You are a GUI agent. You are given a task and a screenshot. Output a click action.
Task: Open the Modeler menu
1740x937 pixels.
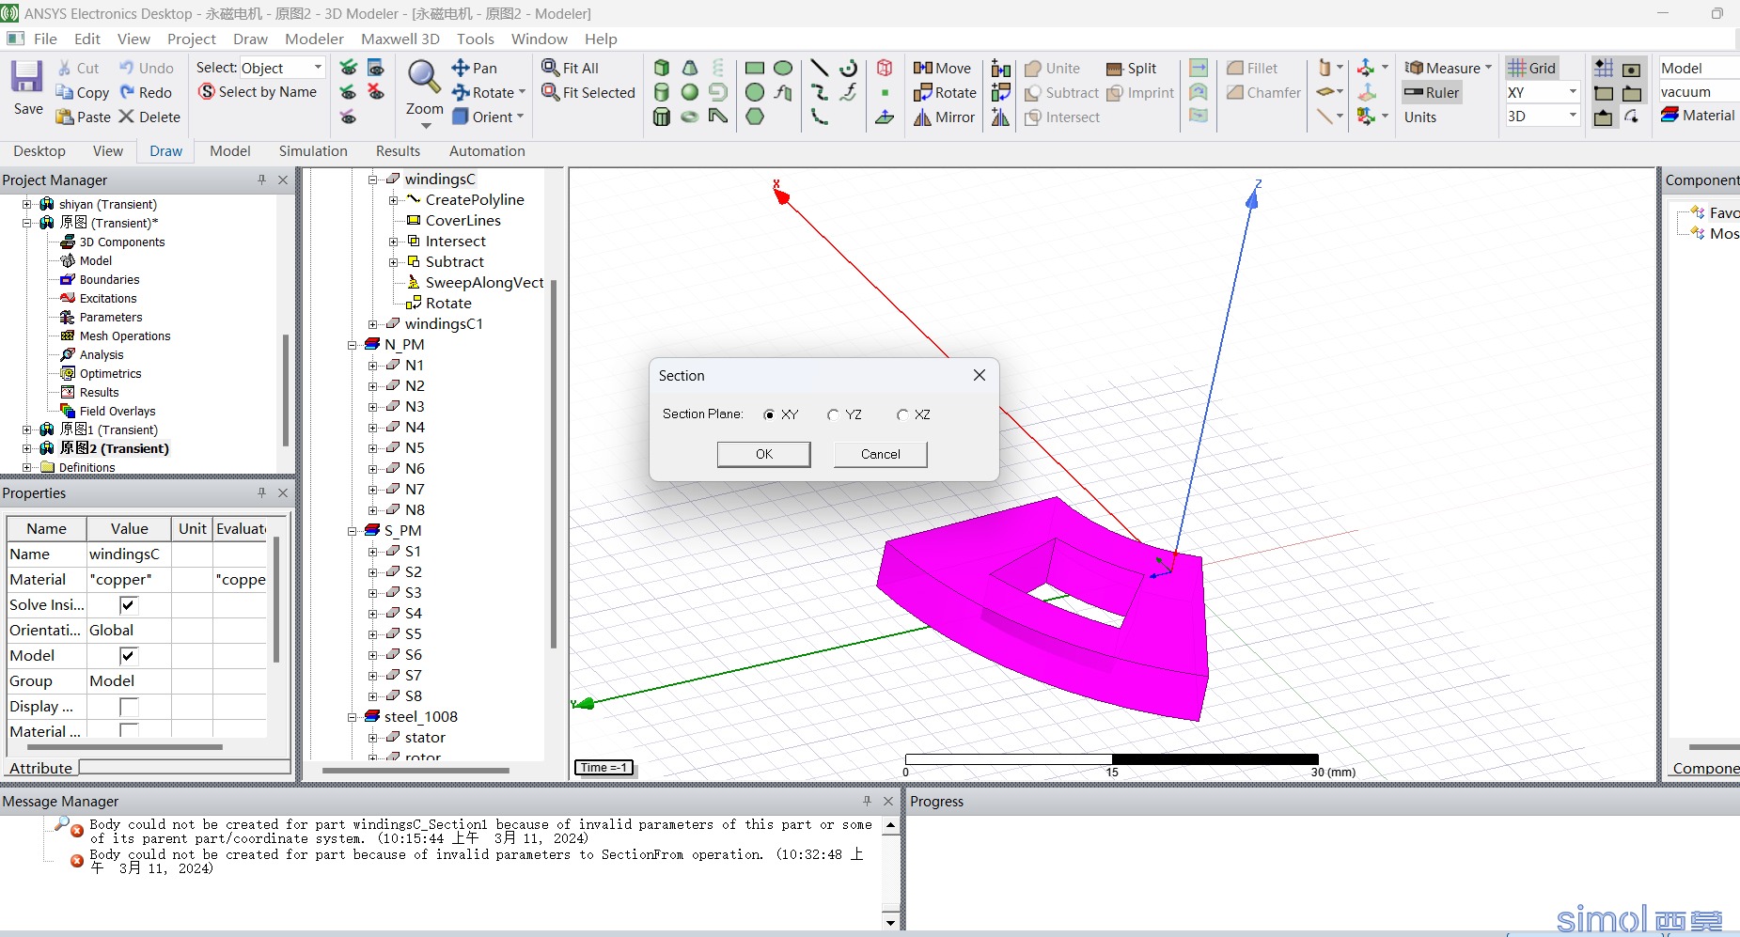[314, 39]
